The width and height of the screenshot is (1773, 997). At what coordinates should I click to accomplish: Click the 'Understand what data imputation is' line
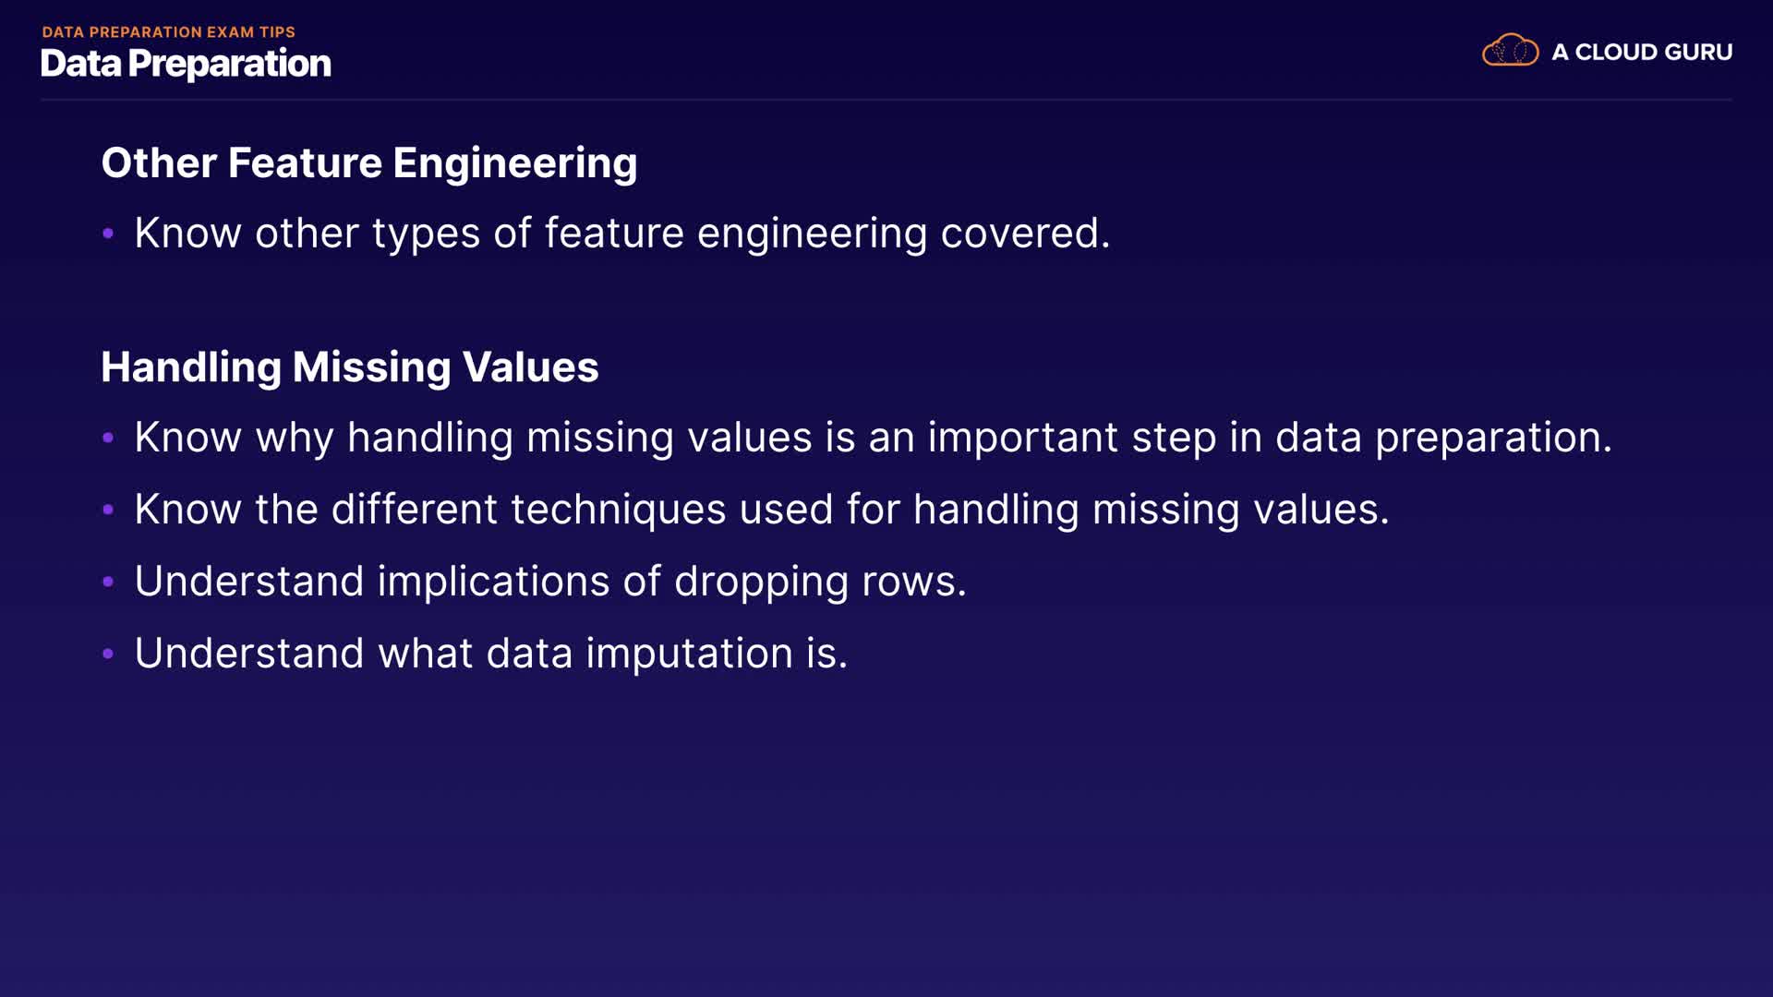point(490,654)
